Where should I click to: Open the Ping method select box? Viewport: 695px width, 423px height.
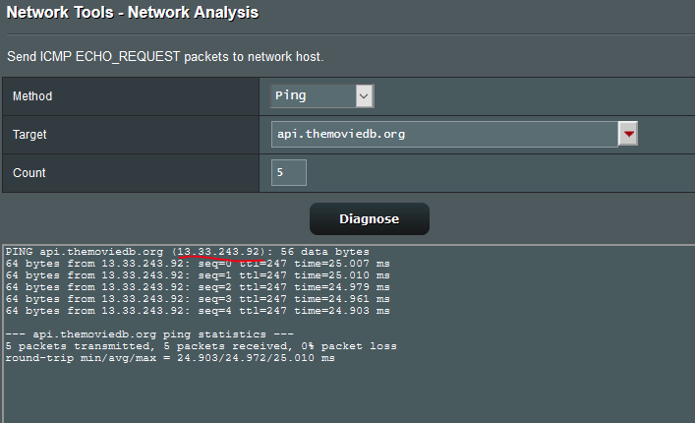[314, 95]
